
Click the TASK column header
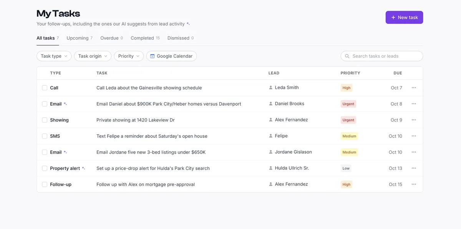[x=102, y=73]
